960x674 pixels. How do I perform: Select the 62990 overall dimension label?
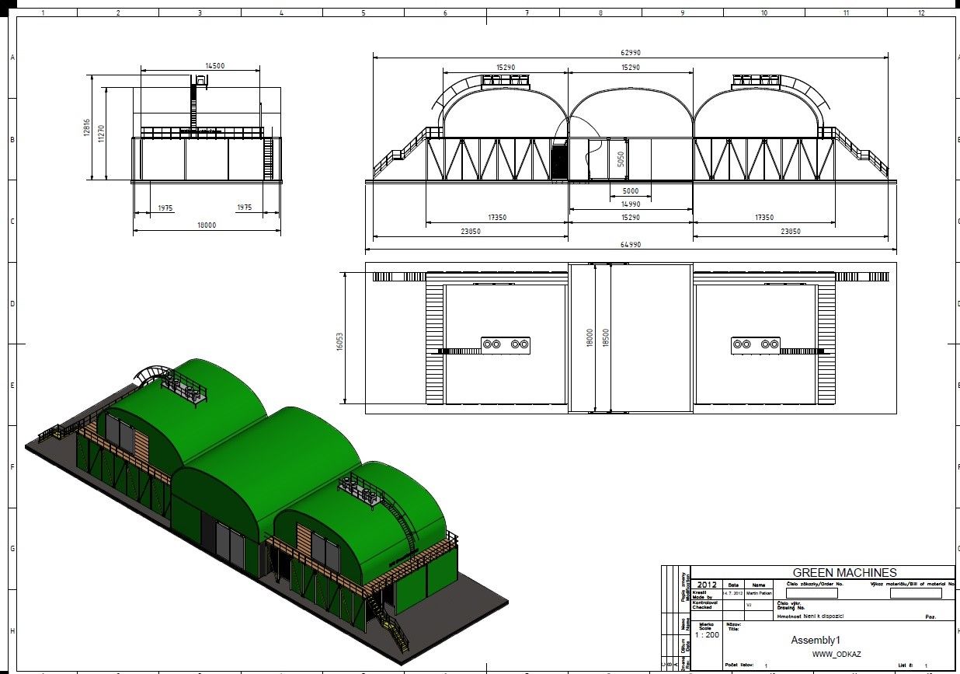tap(630, 53)
